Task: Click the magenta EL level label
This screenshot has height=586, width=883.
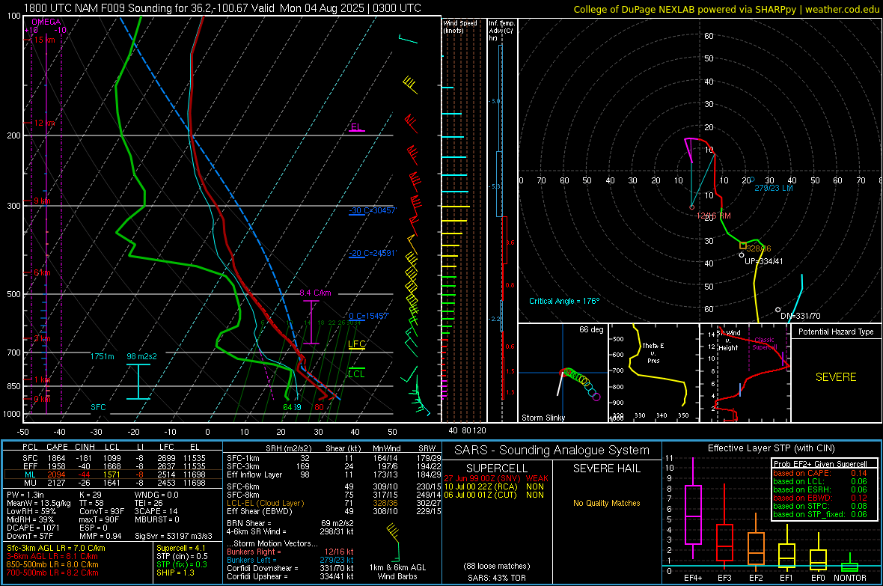Action: (356, 126)
